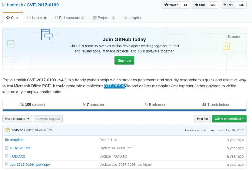Click the Nov 19, 2017 commit date
The image size is (252, 170).
coord(234,130)
